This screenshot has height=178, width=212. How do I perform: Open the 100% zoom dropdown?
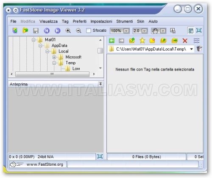tap(126, 31)
